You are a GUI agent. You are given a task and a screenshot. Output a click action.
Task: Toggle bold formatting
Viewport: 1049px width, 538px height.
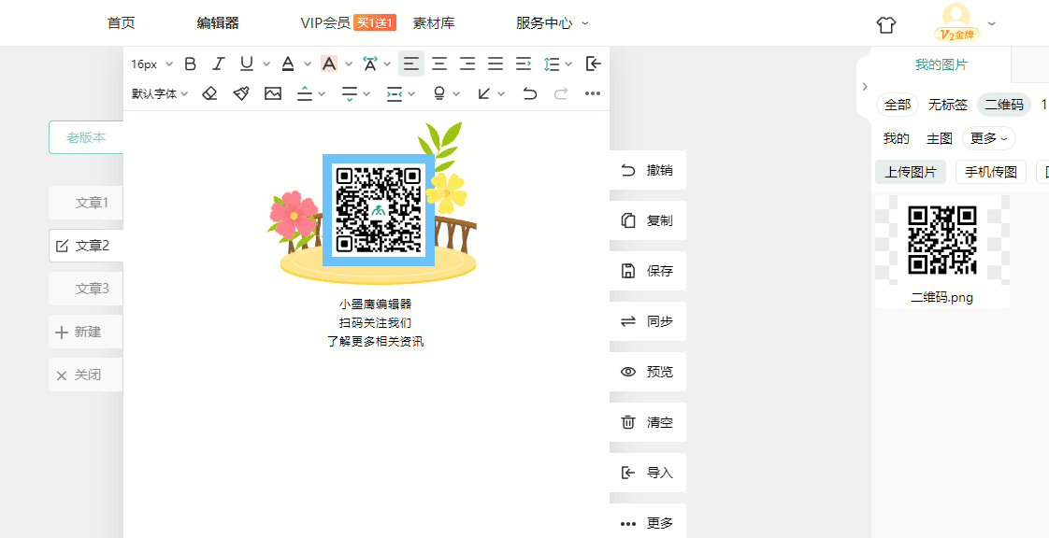191,64
